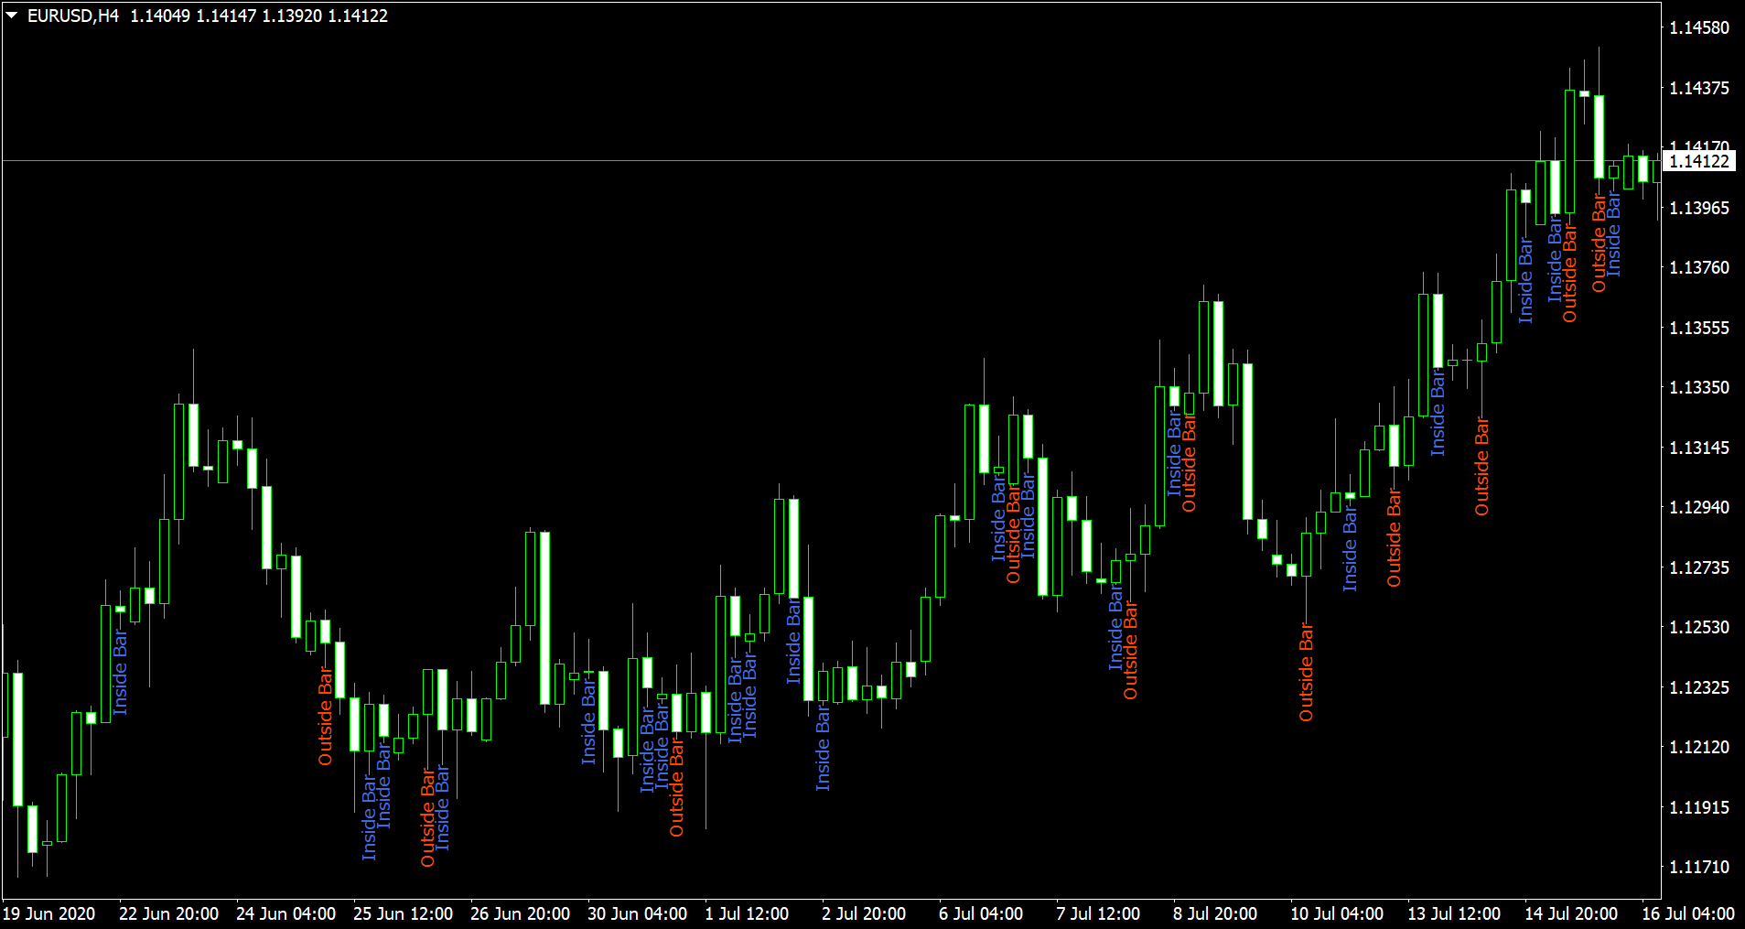Click the Outside Bar label near 7 Jul 12:00

(1131, 650)
